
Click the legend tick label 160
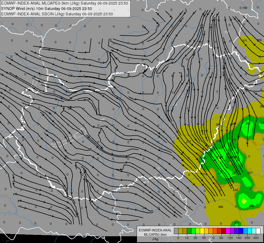(239, 238)
